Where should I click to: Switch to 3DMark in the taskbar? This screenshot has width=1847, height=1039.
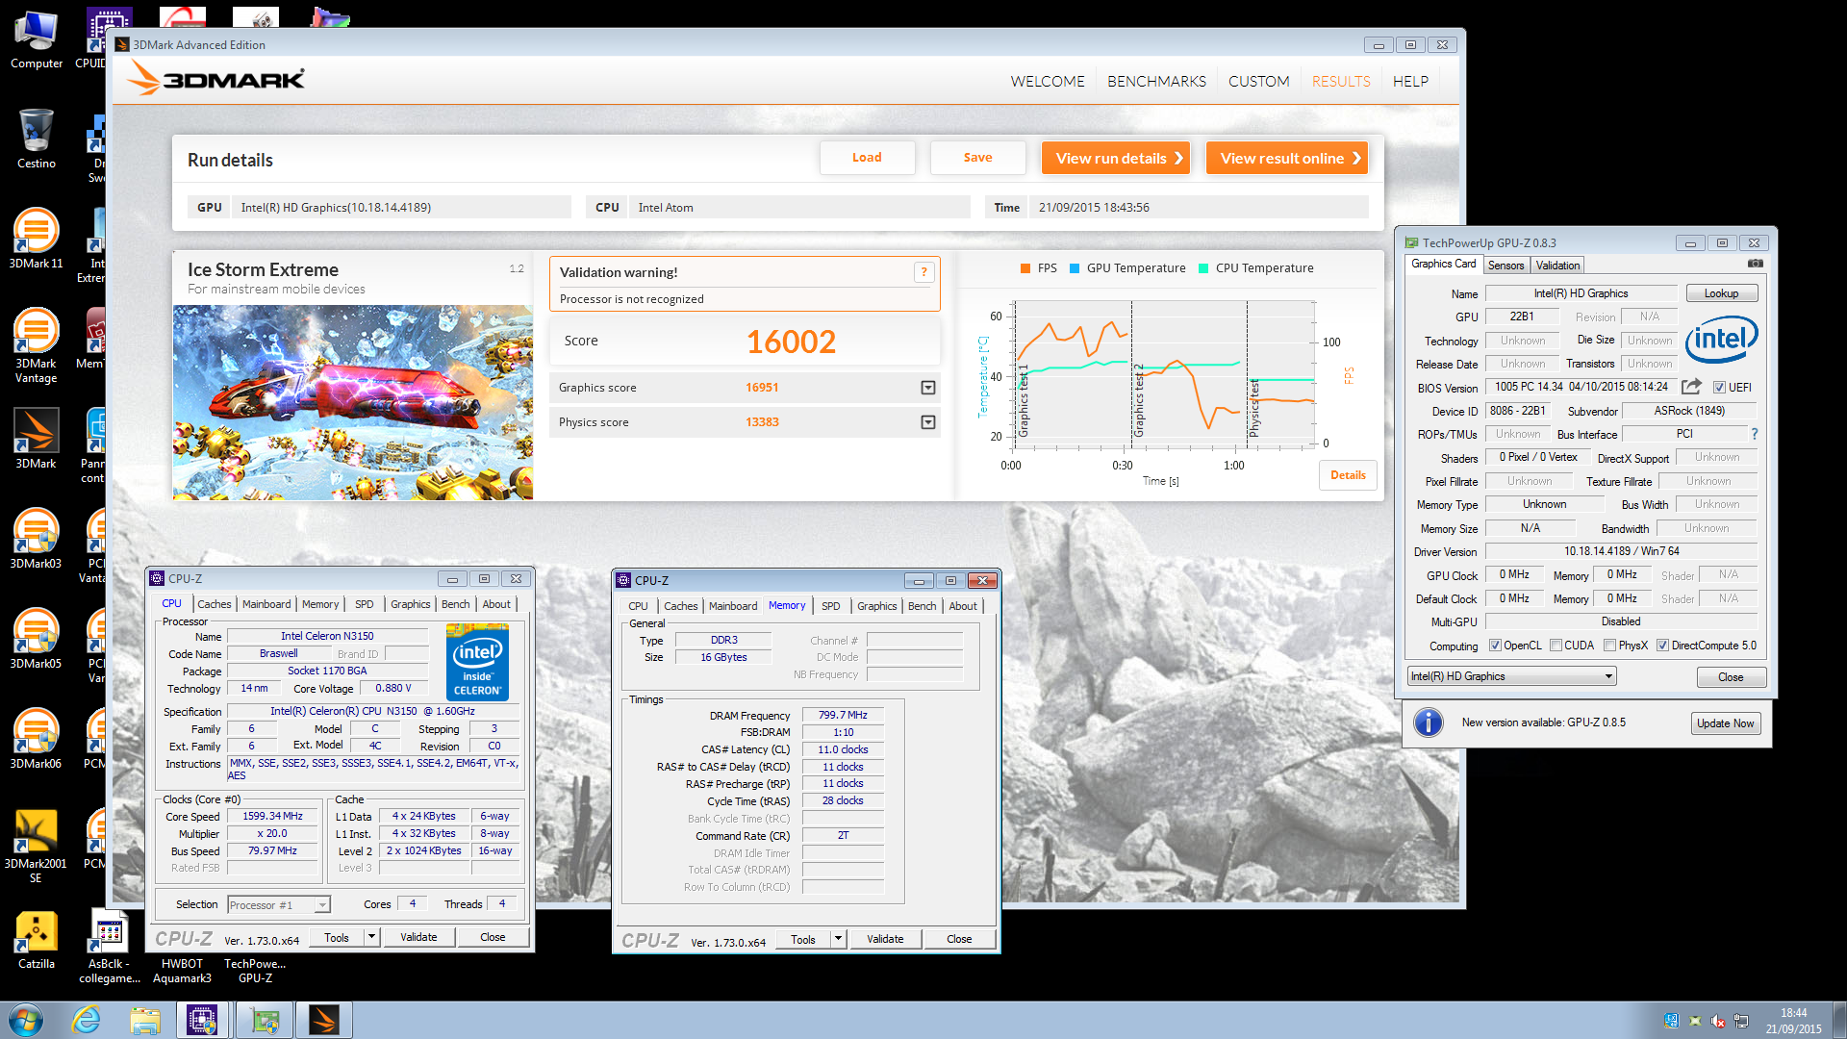point(324,1020)
